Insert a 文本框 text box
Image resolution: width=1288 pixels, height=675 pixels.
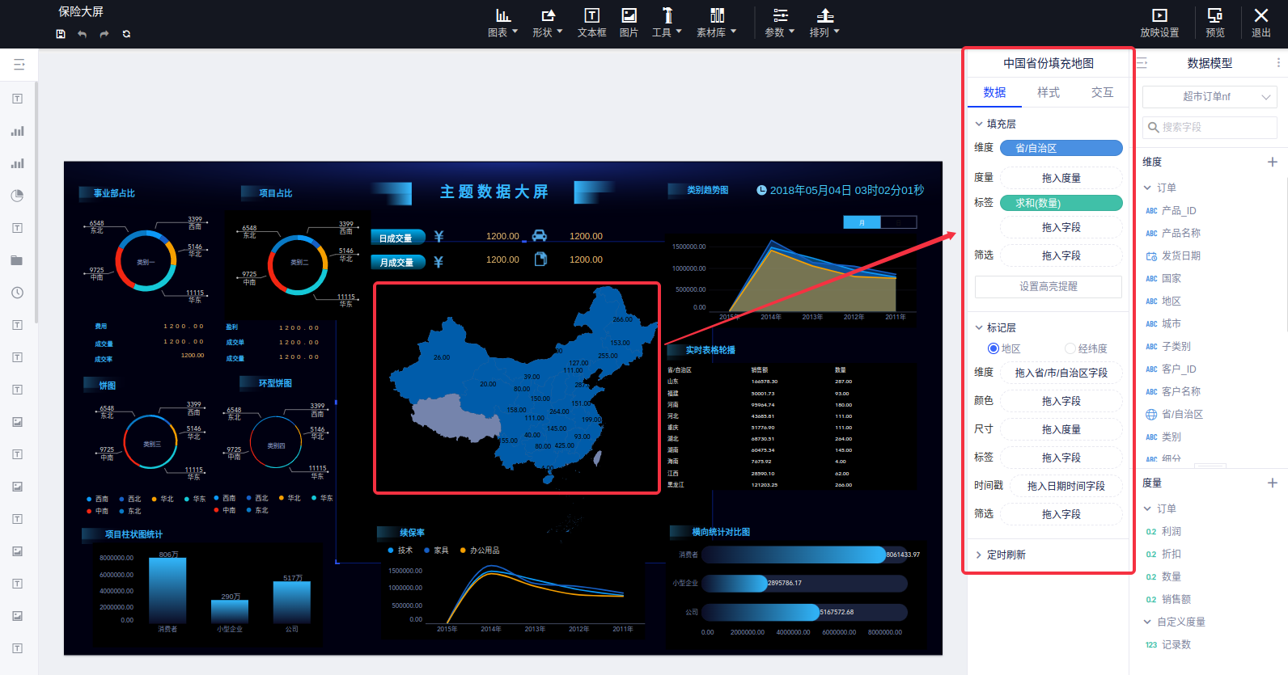tap(591, 23)
